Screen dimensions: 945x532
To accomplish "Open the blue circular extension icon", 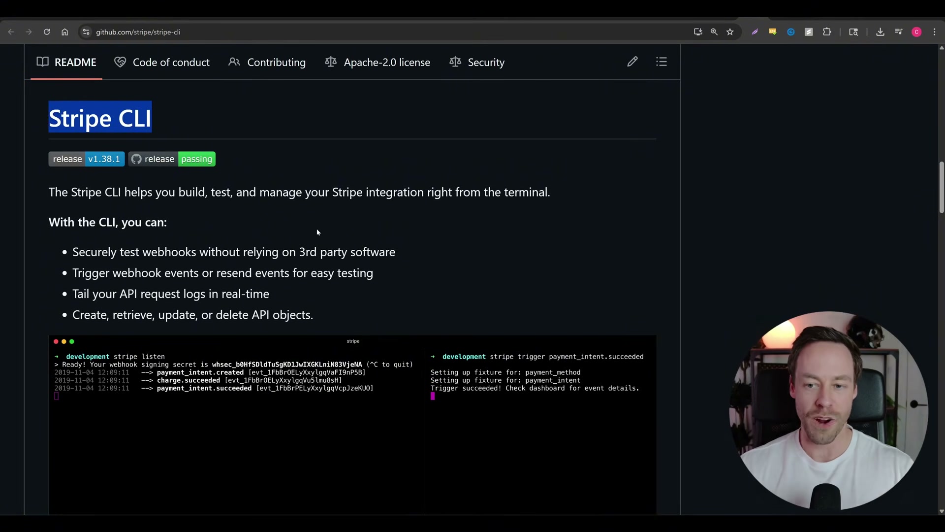I will (x=791, y=32).
